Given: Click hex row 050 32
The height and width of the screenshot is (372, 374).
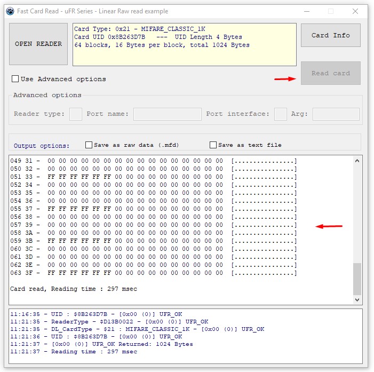Looking at the screenshot, I should tap(153, 169).
